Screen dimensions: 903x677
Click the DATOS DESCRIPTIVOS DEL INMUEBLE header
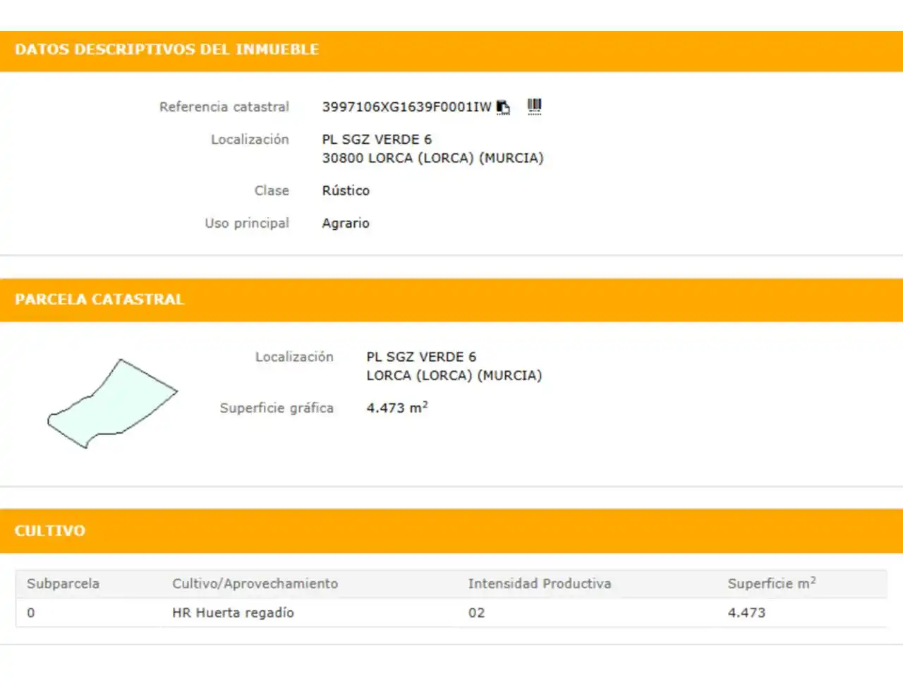click(167, 49)
